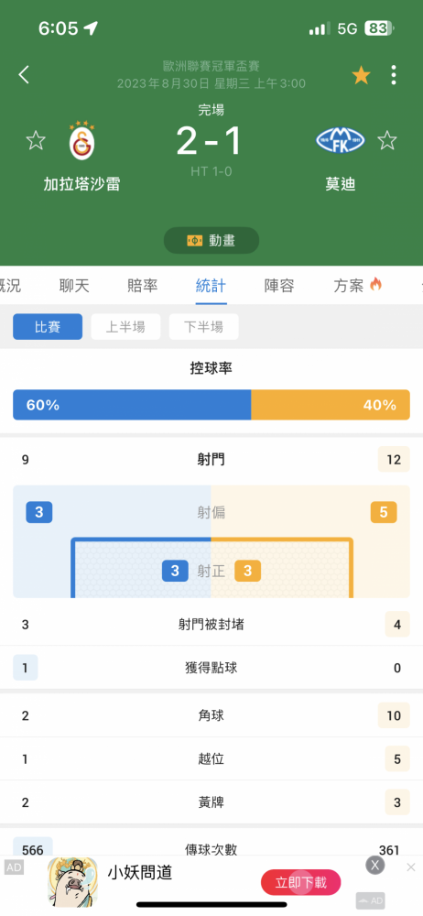Open the three-dot more options menu
Image resolution: width=423 pixels, height=916 pixels.
394,75
